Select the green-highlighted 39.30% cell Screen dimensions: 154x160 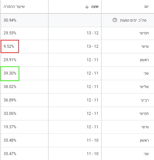10,74
